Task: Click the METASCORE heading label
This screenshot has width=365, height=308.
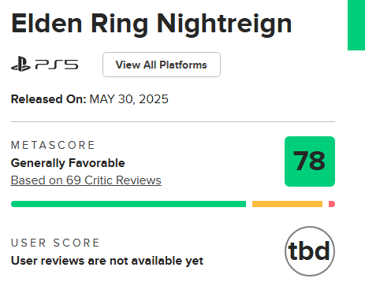Action: point(53,145)
